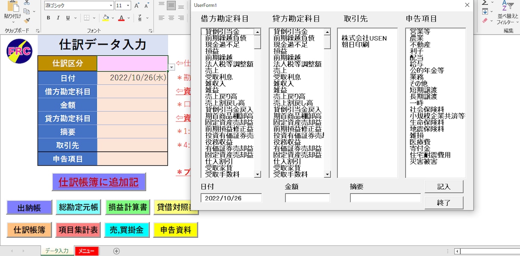This screenshot has width=520, height=256.
Task: Click the phonetic guide (furigana) icon
Action: [141, 18]
